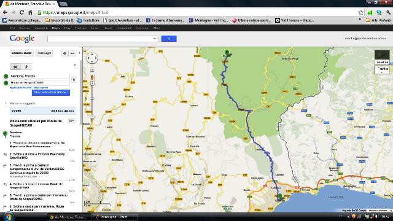Image resolution: width=393 pixels, height=221 pixels.
Task: Toggle the Traffico layer on the map
Action: tap(382, 69)
